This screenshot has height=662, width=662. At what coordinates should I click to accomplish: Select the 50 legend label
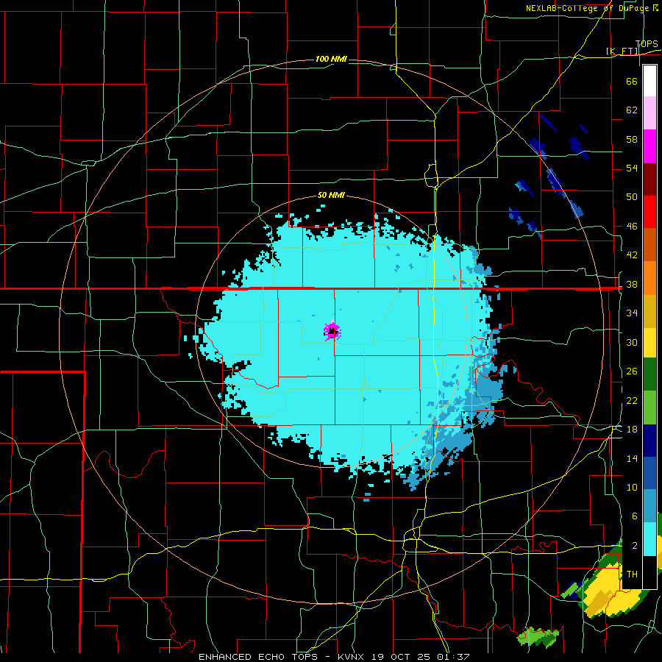click(x=632, y=196)
